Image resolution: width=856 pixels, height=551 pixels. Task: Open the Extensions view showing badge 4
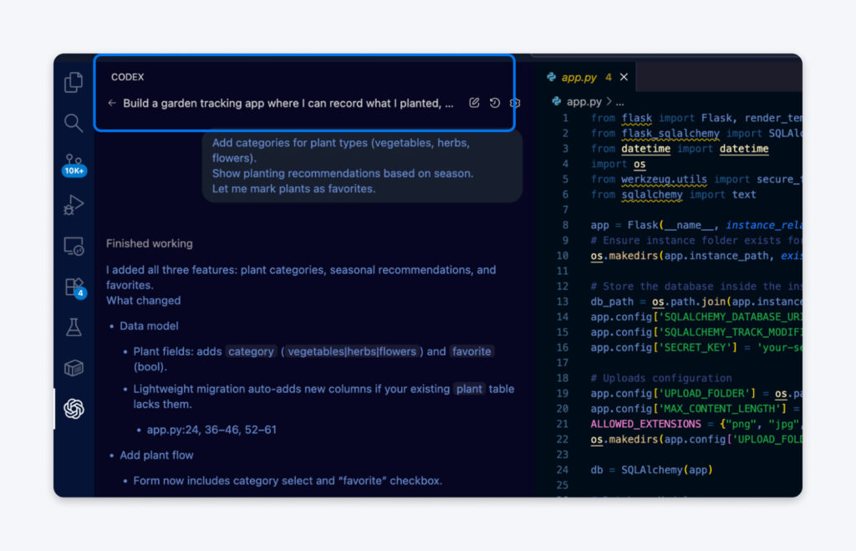[x=74, y=287]
